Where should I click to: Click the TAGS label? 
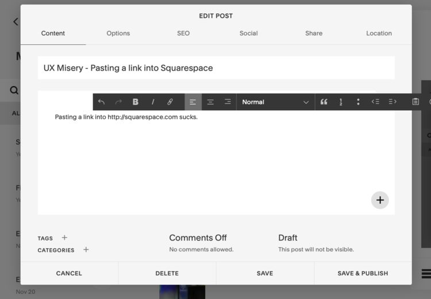(45, 238)
